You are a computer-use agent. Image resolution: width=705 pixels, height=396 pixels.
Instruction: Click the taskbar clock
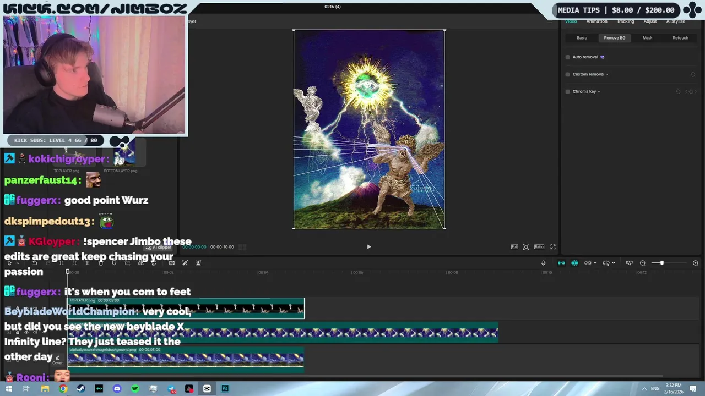[673, 389]
